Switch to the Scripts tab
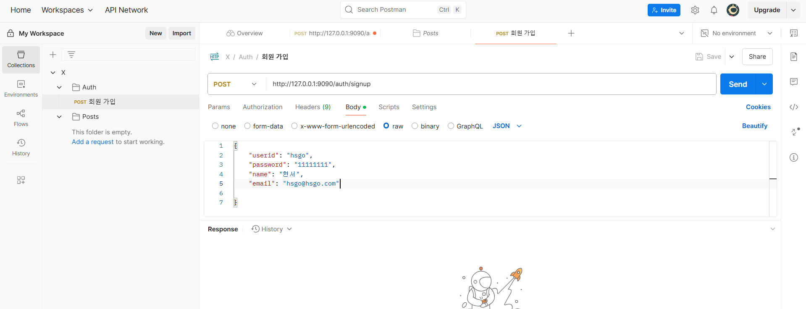This screenshot has width=806, height=309. pos(389,107)
